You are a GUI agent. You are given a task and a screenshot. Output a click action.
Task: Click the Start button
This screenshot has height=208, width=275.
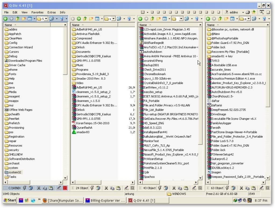10,200
